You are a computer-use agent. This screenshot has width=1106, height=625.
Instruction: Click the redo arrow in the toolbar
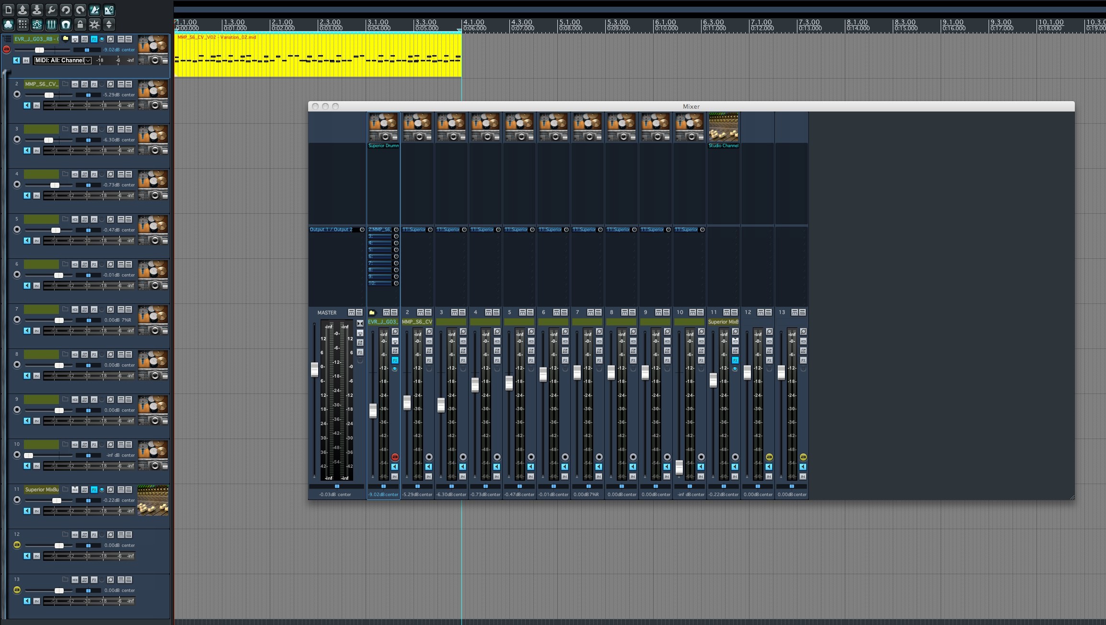click(x=80, y=10)
